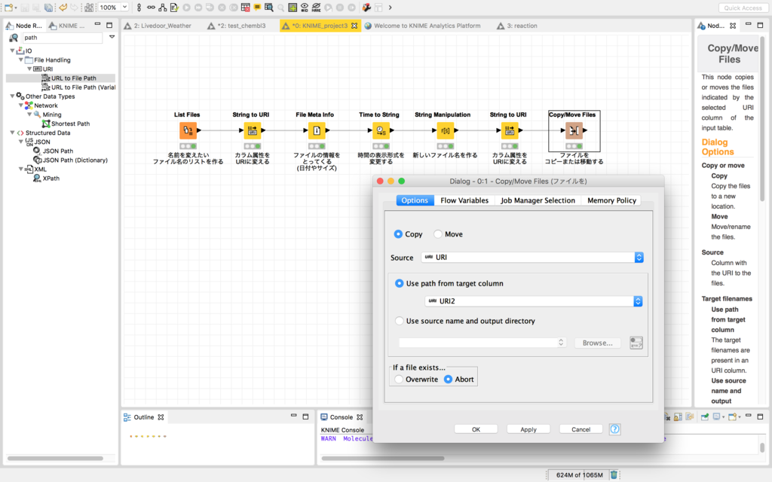Click the blue help question mark

click(x=614, y=429)
